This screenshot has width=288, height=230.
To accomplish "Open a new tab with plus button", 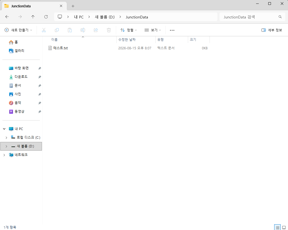I will click(x=73, y=6).
